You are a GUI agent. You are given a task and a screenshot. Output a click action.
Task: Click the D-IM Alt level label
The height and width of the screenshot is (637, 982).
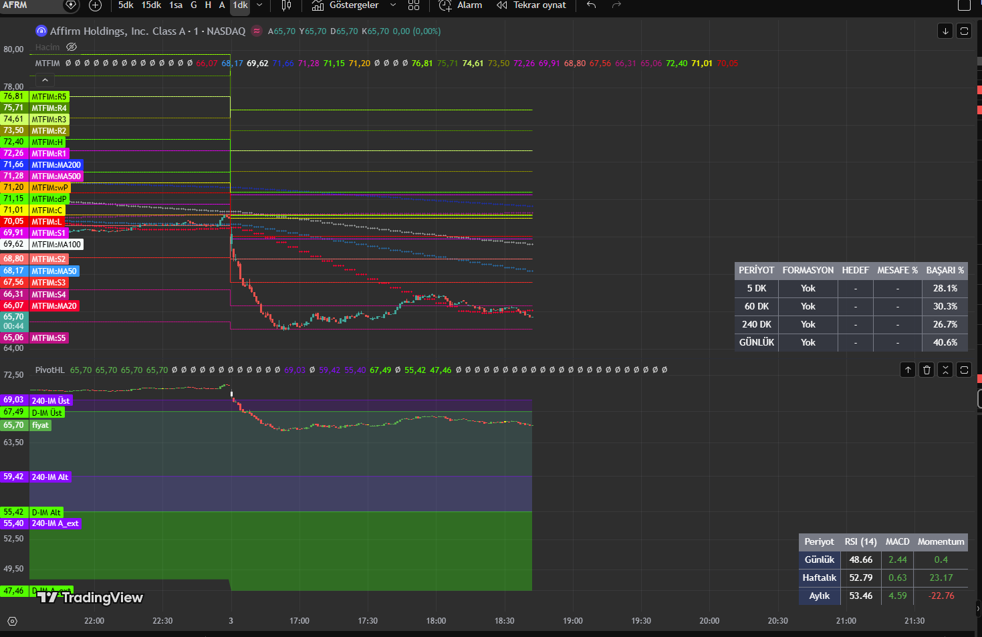46,513
